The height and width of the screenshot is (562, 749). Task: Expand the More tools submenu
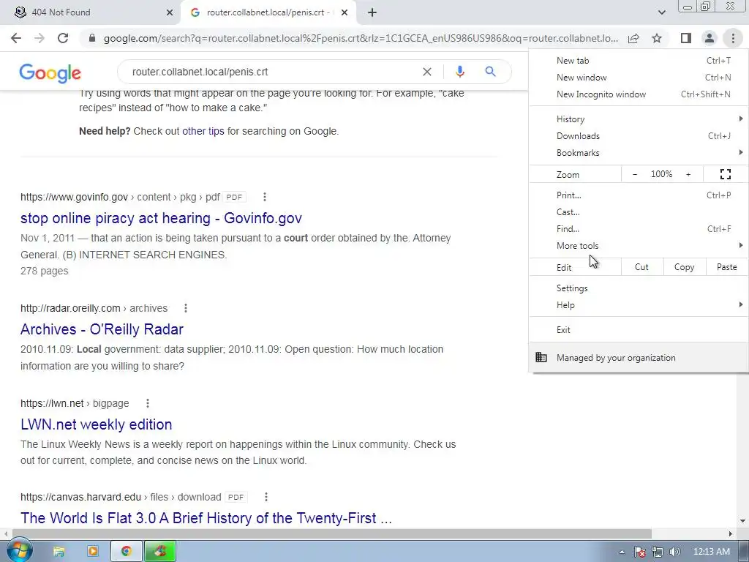pyautogui.click(x=639, y=246)
